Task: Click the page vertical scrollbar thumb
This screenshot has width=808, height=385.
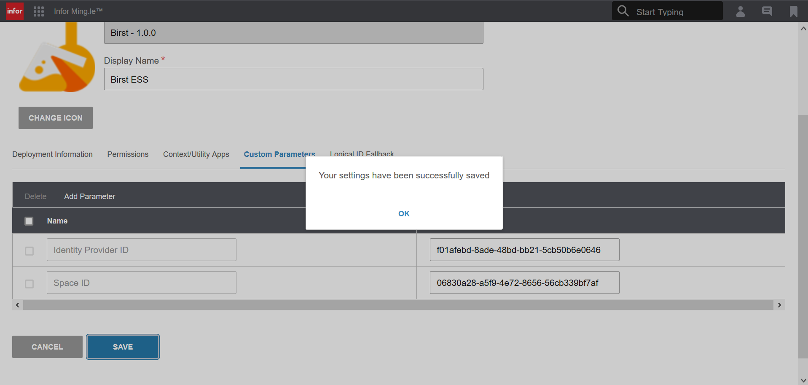Action: pyautogui.click(x=803, y=237)
